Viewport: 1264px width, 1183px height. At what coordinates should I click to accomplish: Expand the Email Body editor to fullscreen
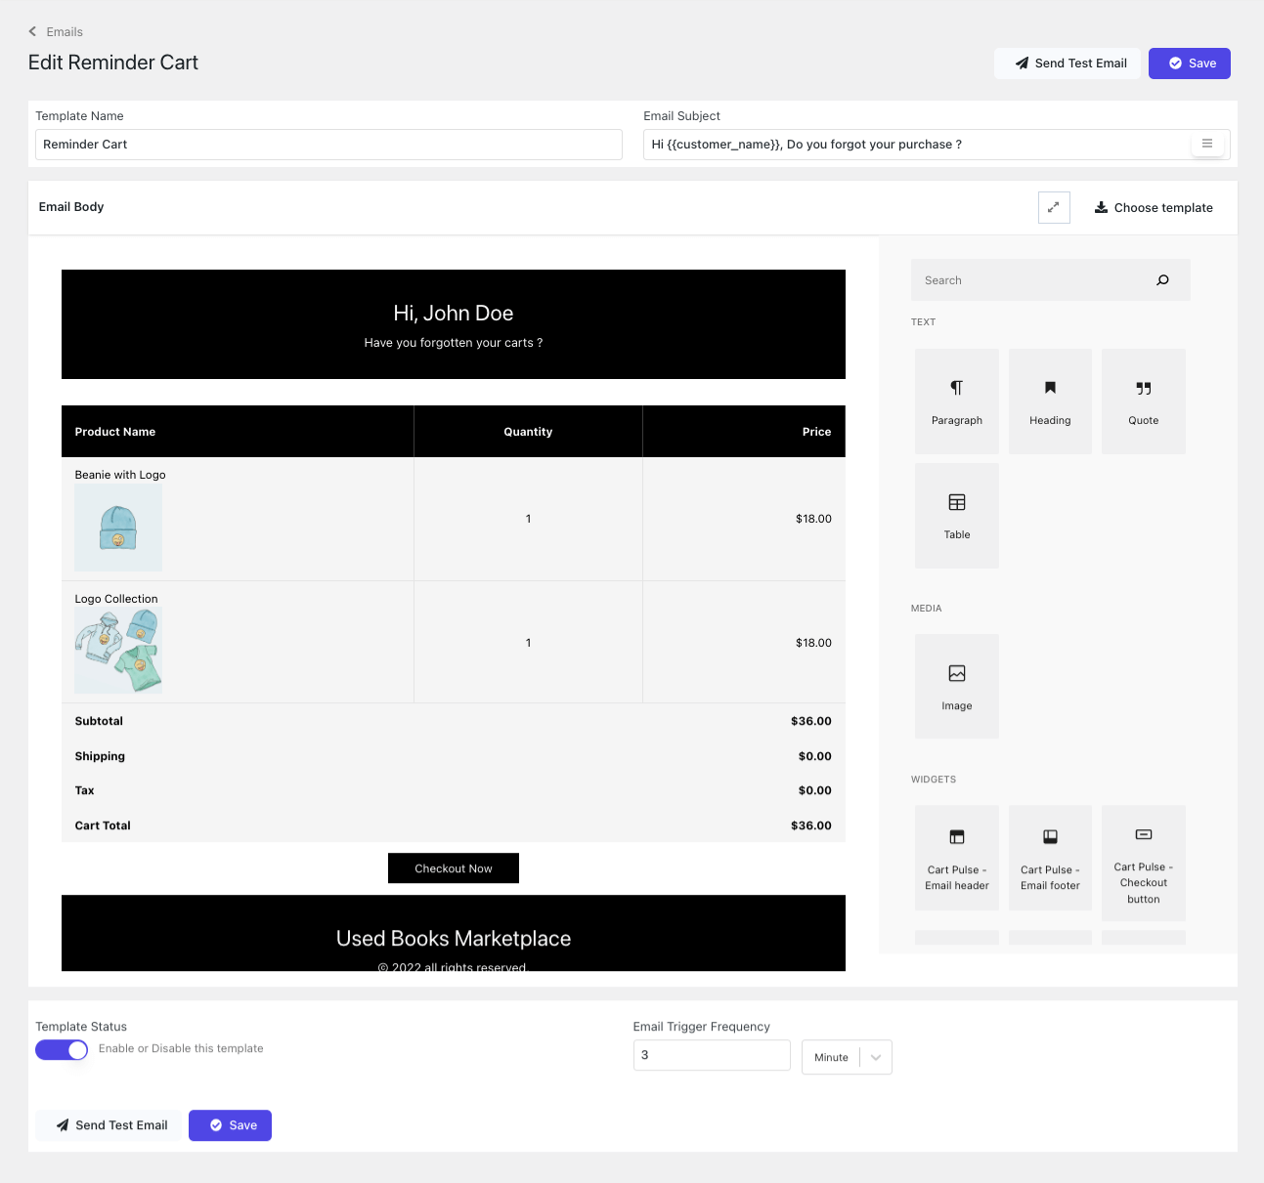[1054, 207]
